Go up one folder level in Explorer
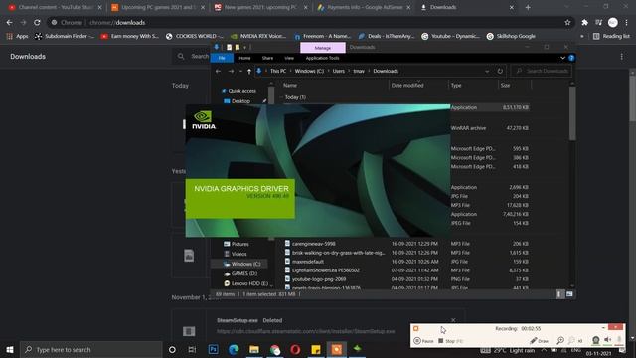The width and height of the screenshot is (636, 358). (249, 71)
